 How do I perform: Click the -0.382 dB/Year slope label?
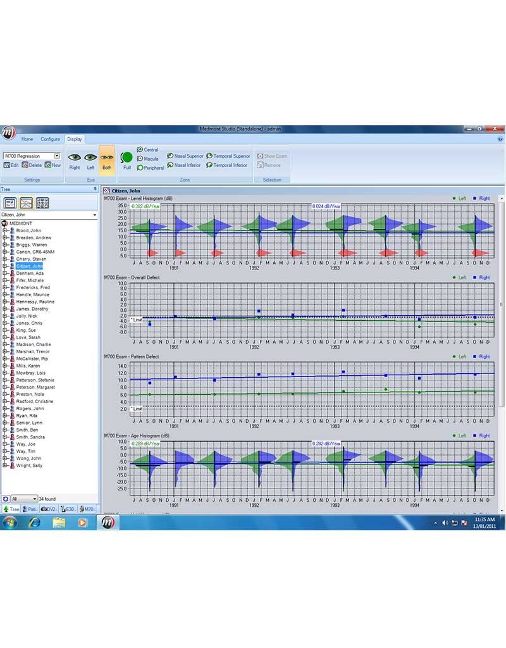click(x=145, y=206)
